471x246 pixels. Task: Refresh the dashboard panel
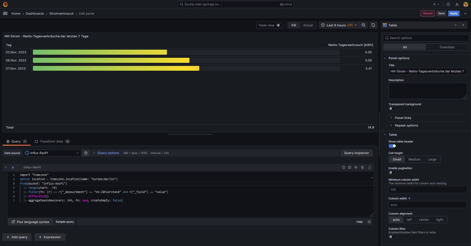pos(373,25)
